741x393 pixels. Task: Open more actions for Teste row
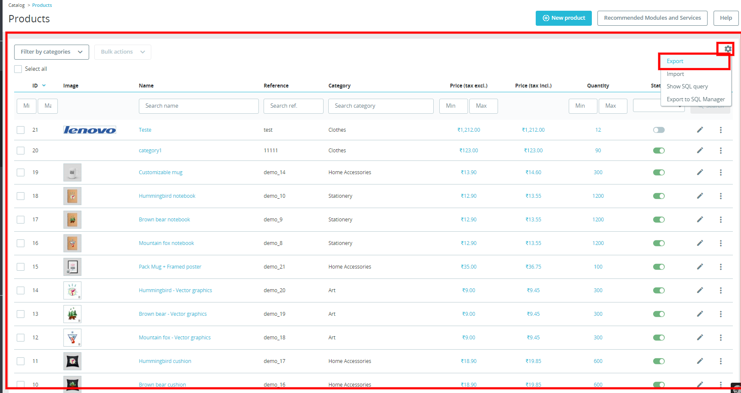[721, 130]
